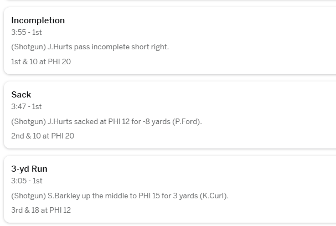Select the 3:55 - 1st timestamp

tap(27, 33)
